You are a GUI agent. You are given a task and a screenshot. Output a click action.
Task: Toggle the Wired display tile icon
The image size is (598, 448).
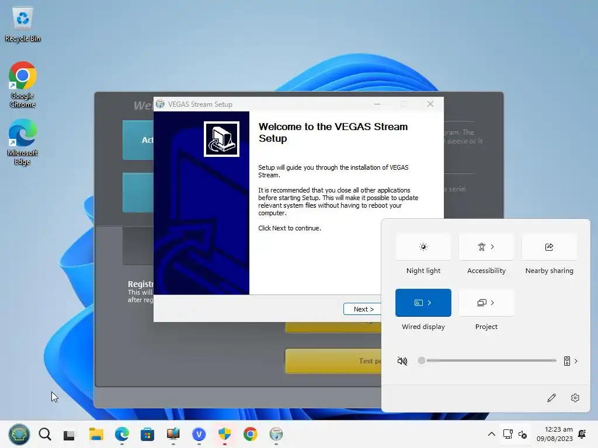point(418,303)
